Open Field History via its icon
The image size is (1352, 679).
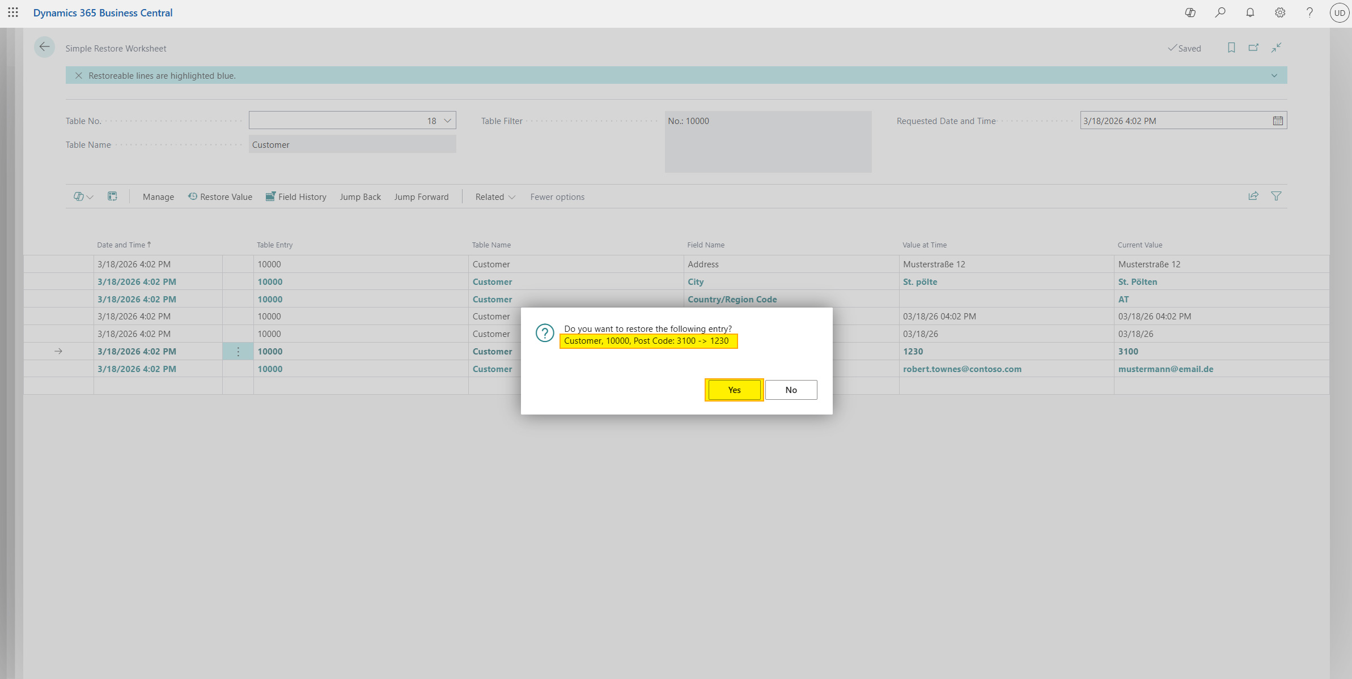[x=270, y=197]
